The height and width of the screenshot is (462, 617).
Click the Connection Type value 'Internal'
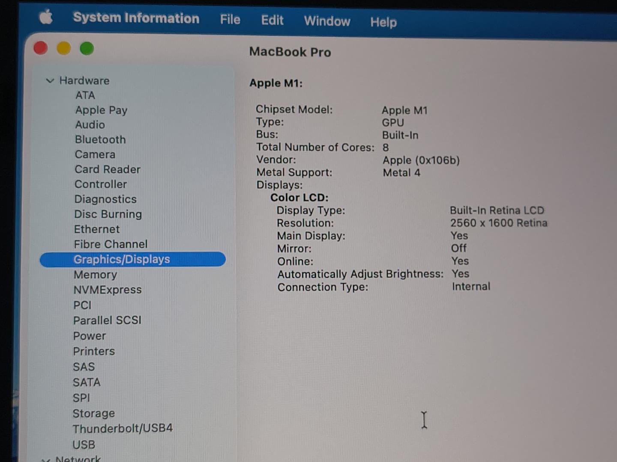pyautogui.click(x=471, y=287)
